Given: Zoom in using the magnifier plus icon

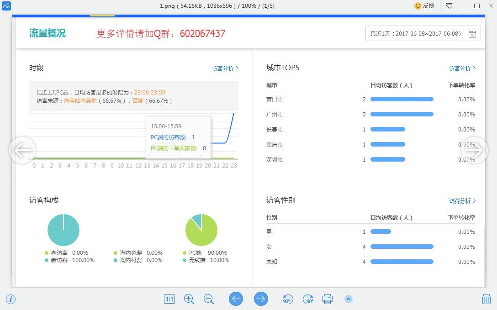Looking at the screenshot, I should pos(189,299).
